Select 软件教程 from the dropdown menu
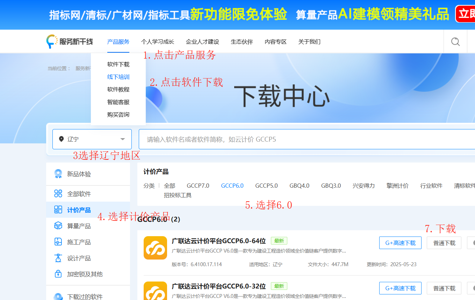Image resolution: width=475 pixels, height=300 pixels. [x=118, y=89]
